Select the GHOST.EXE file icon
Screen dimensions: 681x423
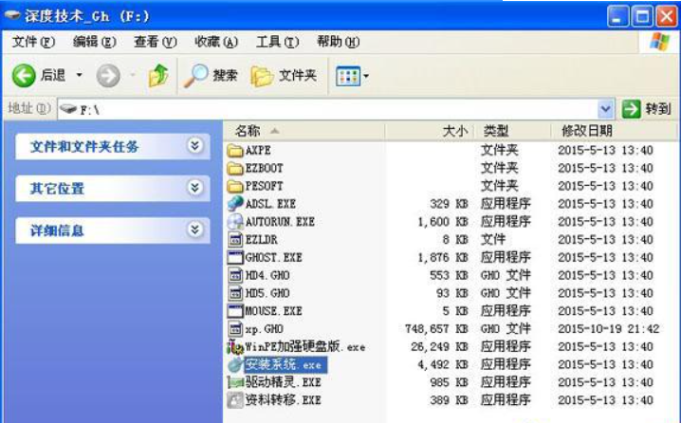[x=236, y=257]
